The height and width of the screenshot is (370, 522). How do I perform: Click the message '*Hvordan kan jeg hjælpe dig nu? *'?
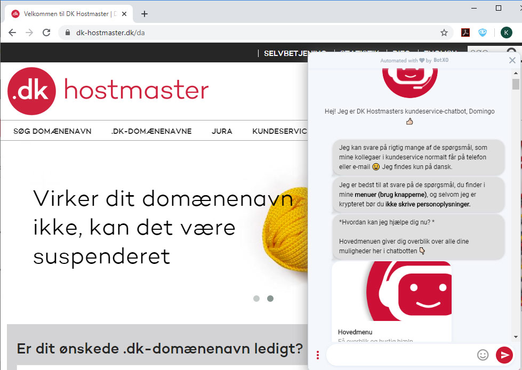419,237
